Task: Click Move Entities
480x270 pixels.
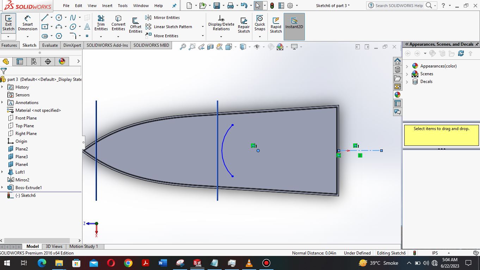Action: [x=162, y=36]
